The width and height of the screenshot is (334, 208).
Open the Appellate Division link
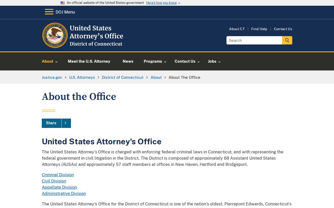59,187
